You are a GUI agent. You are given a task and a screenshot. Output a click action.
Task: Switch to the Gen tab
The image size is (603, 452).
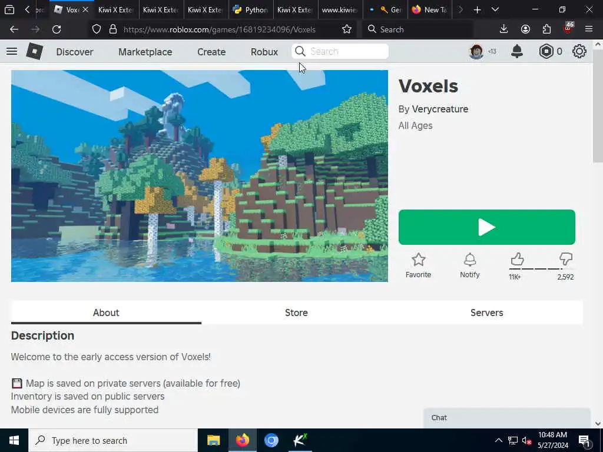(386, 9)
